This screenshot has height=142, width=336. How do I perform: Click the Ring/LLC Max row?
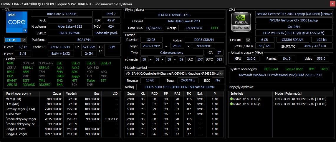tap(62, 129)
